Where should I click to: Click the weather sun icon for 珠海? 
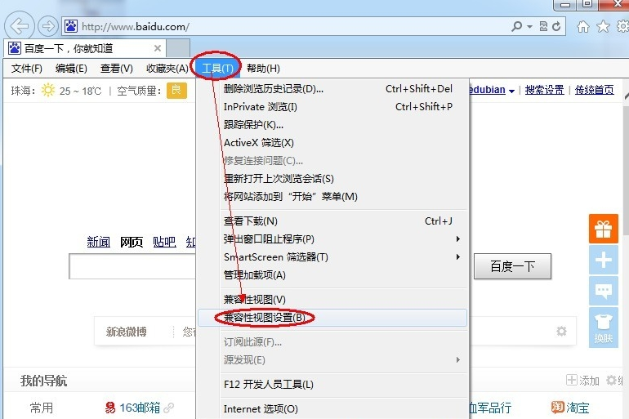[x=48, y=90]
